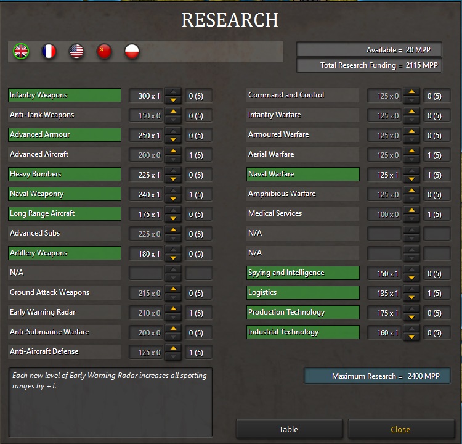The width and height of the screenshot is (462, 444).
Task: Select Production Technology research row
Action: click(x=303, y=313)
